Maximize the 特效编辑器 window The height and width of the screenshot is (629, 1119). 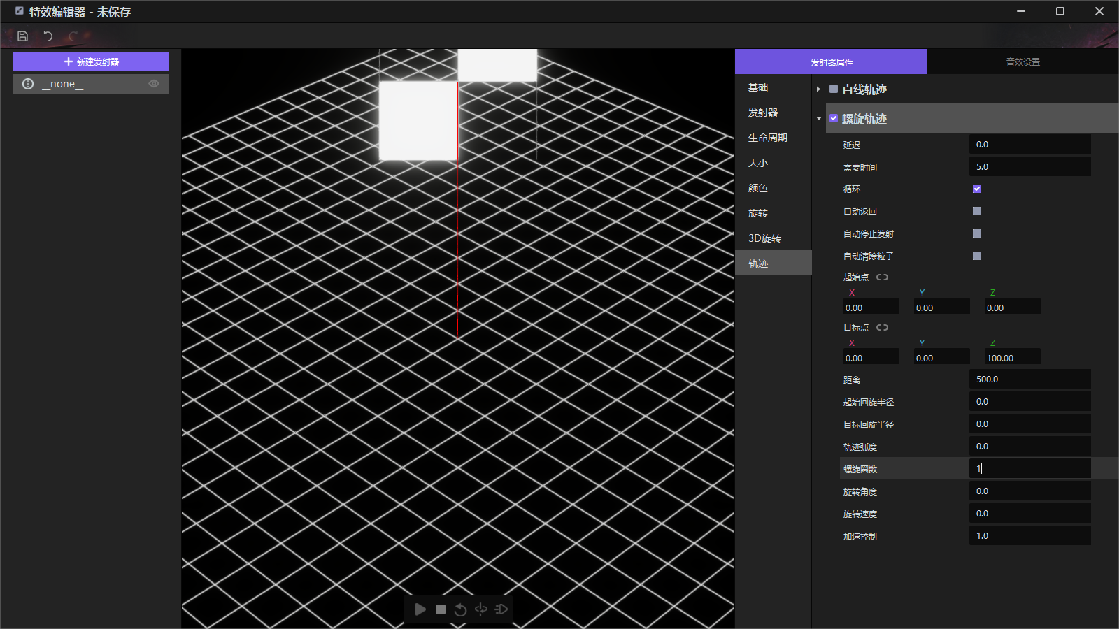(x=1060, y=11)
